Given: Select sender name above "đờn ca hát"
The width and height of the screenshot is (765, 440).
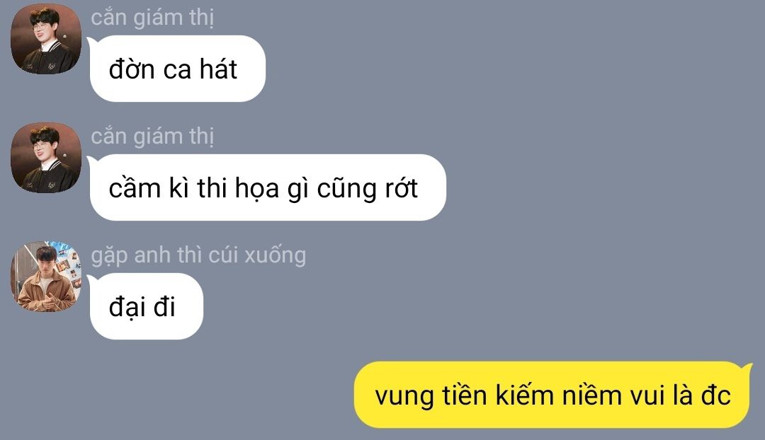Looking at the screenshot, I should click(152, 18).
